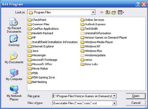The height and width of the screenshot is (109, 148).
Task: Select the Java folder icon
Action: click(x=30, y=51)
